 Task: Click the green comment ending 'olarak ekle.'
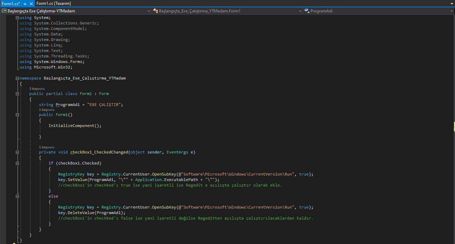(x=170, y=185)
